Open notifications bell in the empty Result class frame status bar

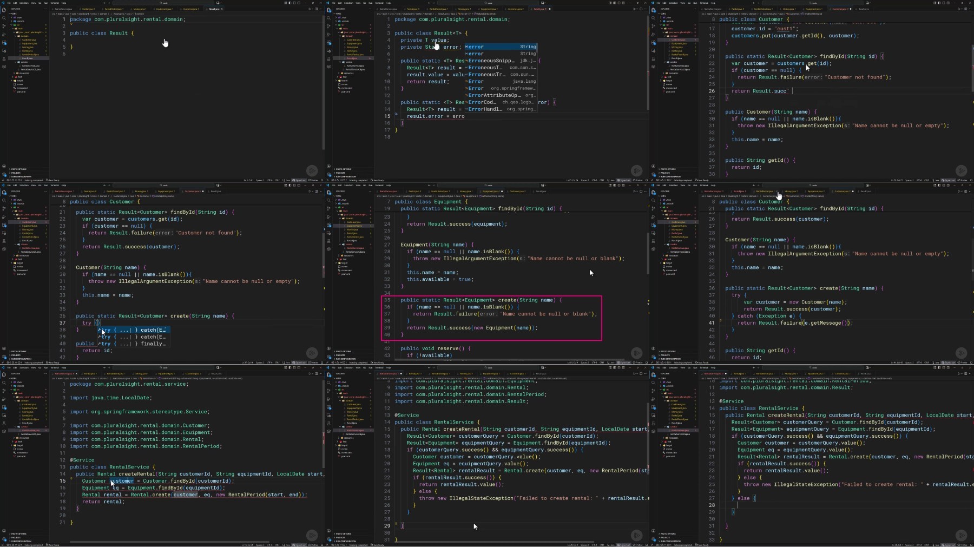[322, 180]
